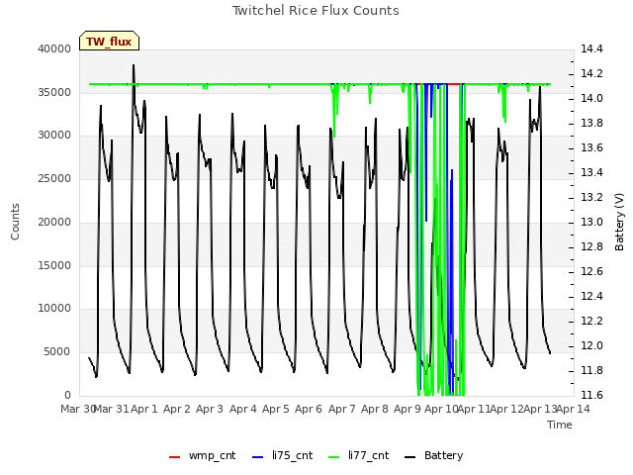This screenshot has width=633, height=475.
Task: Click the TW_flux label box
Action: pos(109,41)
